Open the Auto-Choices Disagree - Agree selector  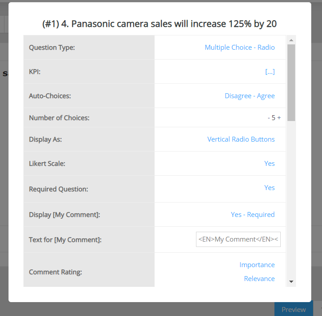pos(249,95)
